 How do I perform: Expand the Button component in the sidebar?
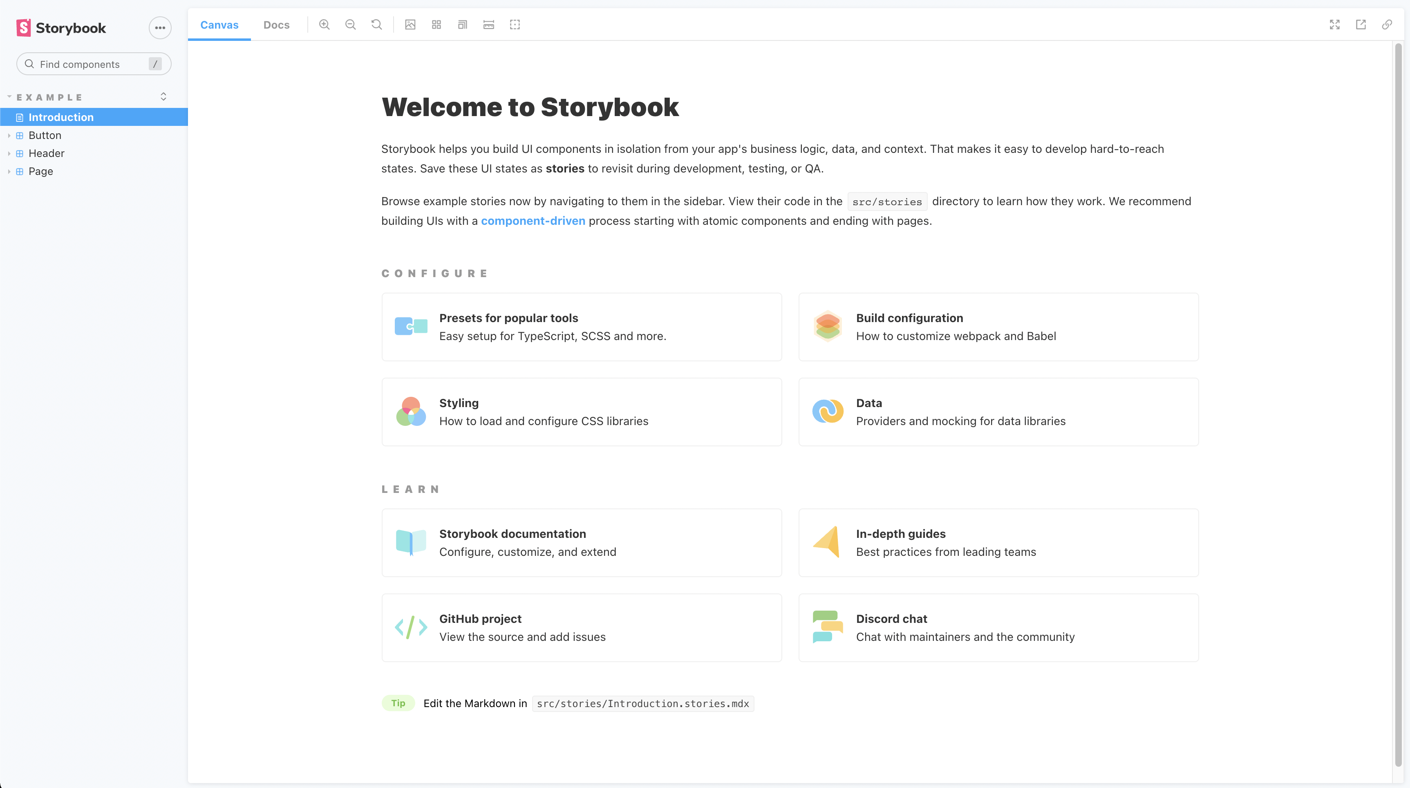pos(9,135)
